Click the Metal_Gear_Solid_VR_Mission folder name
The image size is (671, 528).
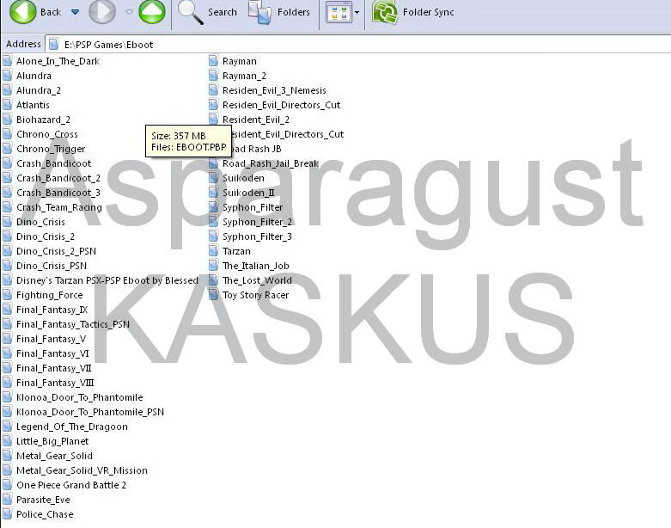coord(82,470)
